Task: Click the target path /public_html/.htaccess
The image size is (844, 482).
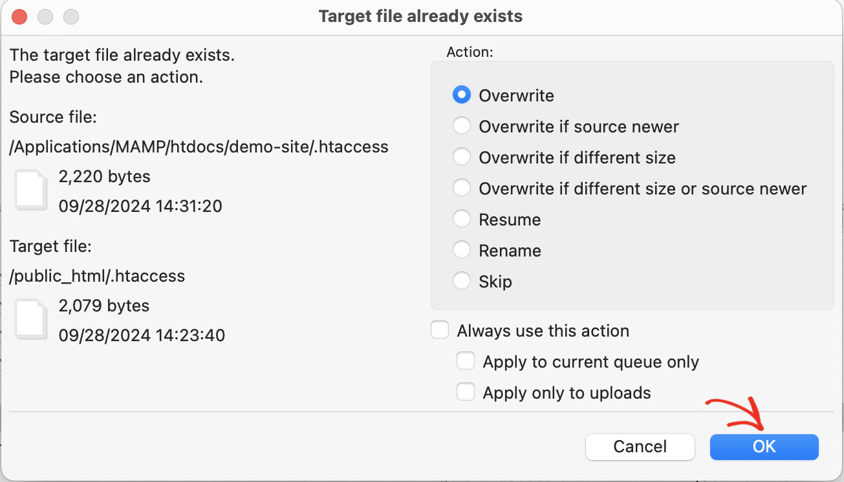Action: [x=97, y=276]
